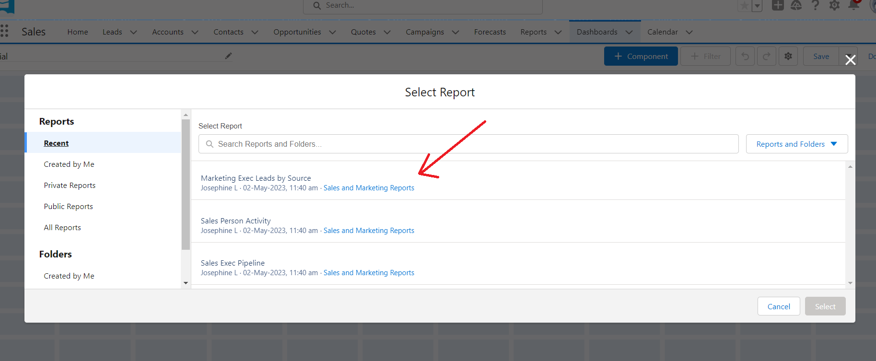Click the Search Reports and Folders field
Viewport: 876px width, 361px height.
click(468, 144)
